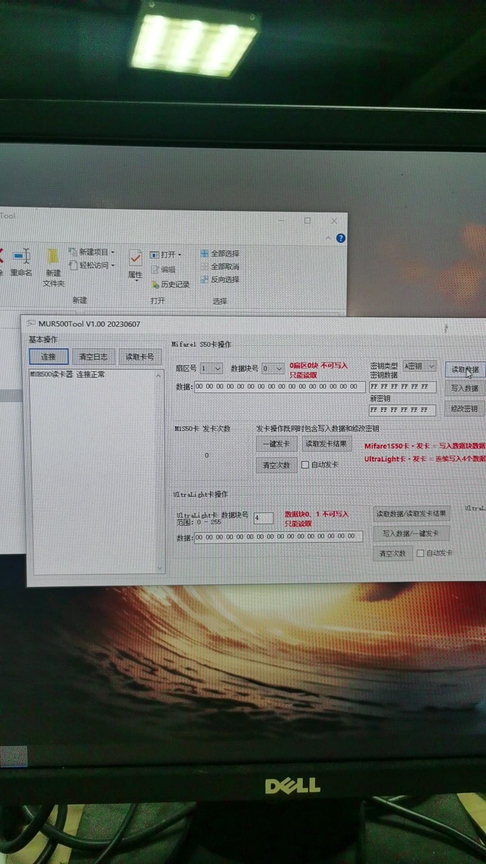Screen dimensions: 486x864
Task: Open the History (历史记录) icon
Action: tap(155, 284)
